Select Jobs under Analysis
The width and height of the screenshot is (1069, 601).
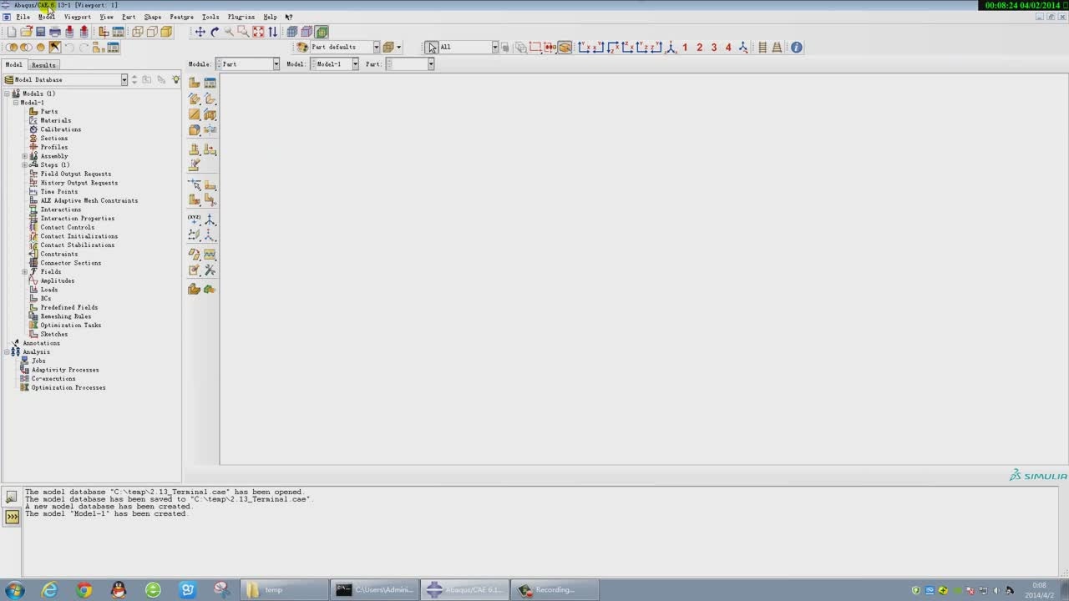(38, 361)
